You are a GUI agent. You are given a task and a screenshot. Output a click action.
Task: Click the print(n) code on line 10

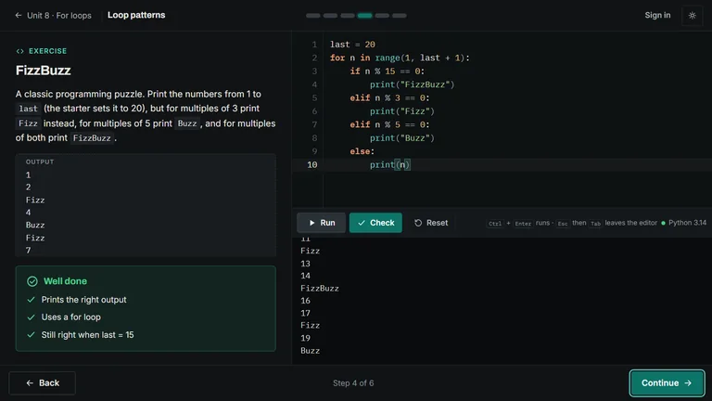[x=389, y=164]
